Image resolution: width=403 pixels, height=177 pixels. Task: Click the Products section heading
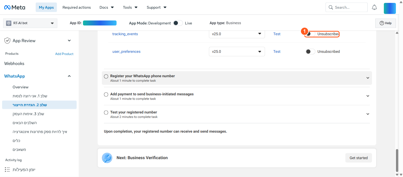pos(12,54)
